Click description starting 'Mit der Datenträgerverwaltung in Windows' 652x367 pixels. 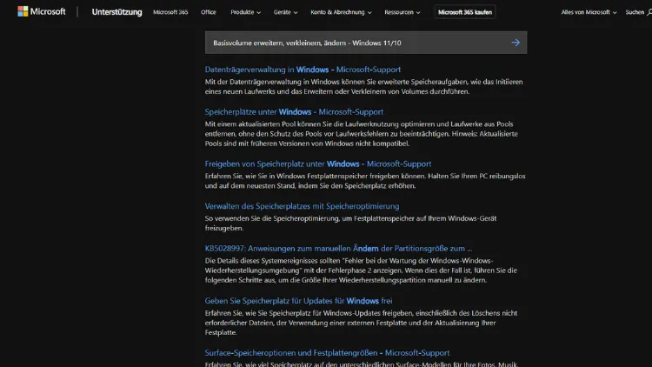364,87
